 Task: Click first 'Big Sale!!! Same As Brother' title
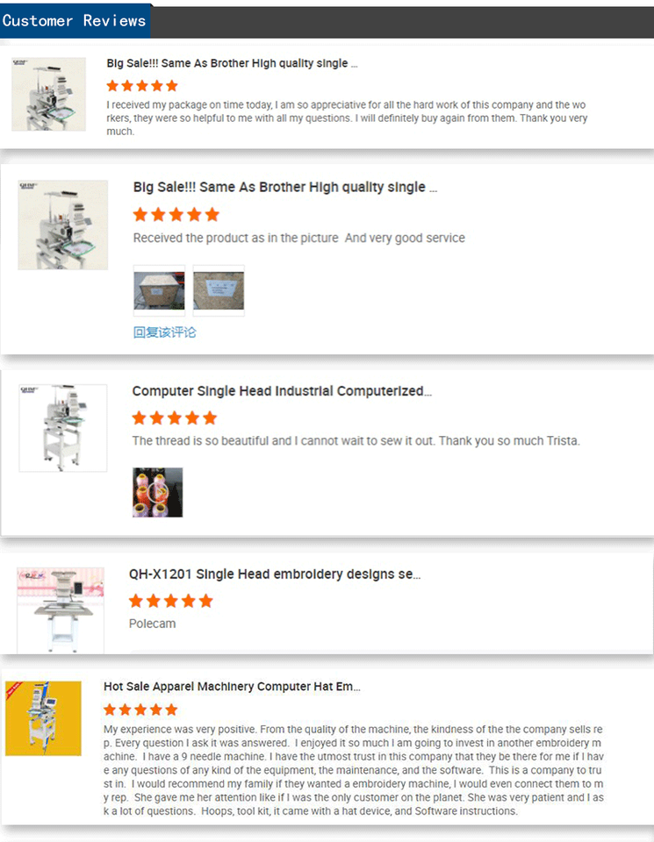[x=232, y=63]
